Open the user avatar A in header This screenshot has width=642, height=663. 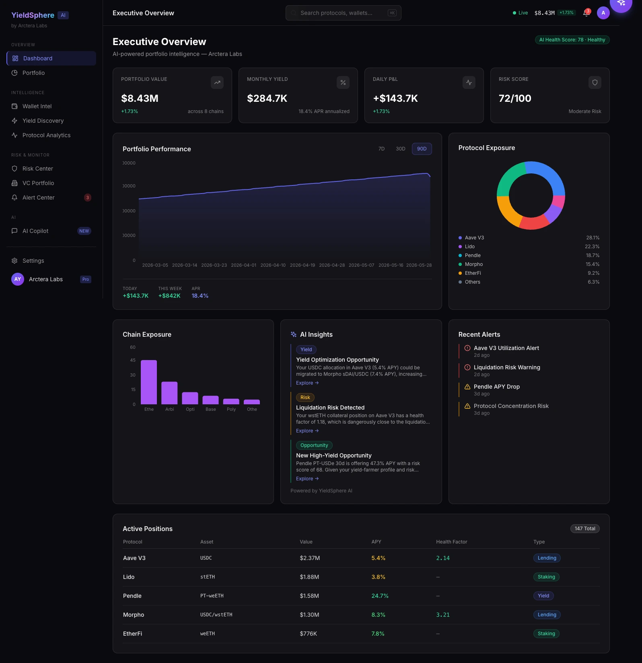(603, 13)
